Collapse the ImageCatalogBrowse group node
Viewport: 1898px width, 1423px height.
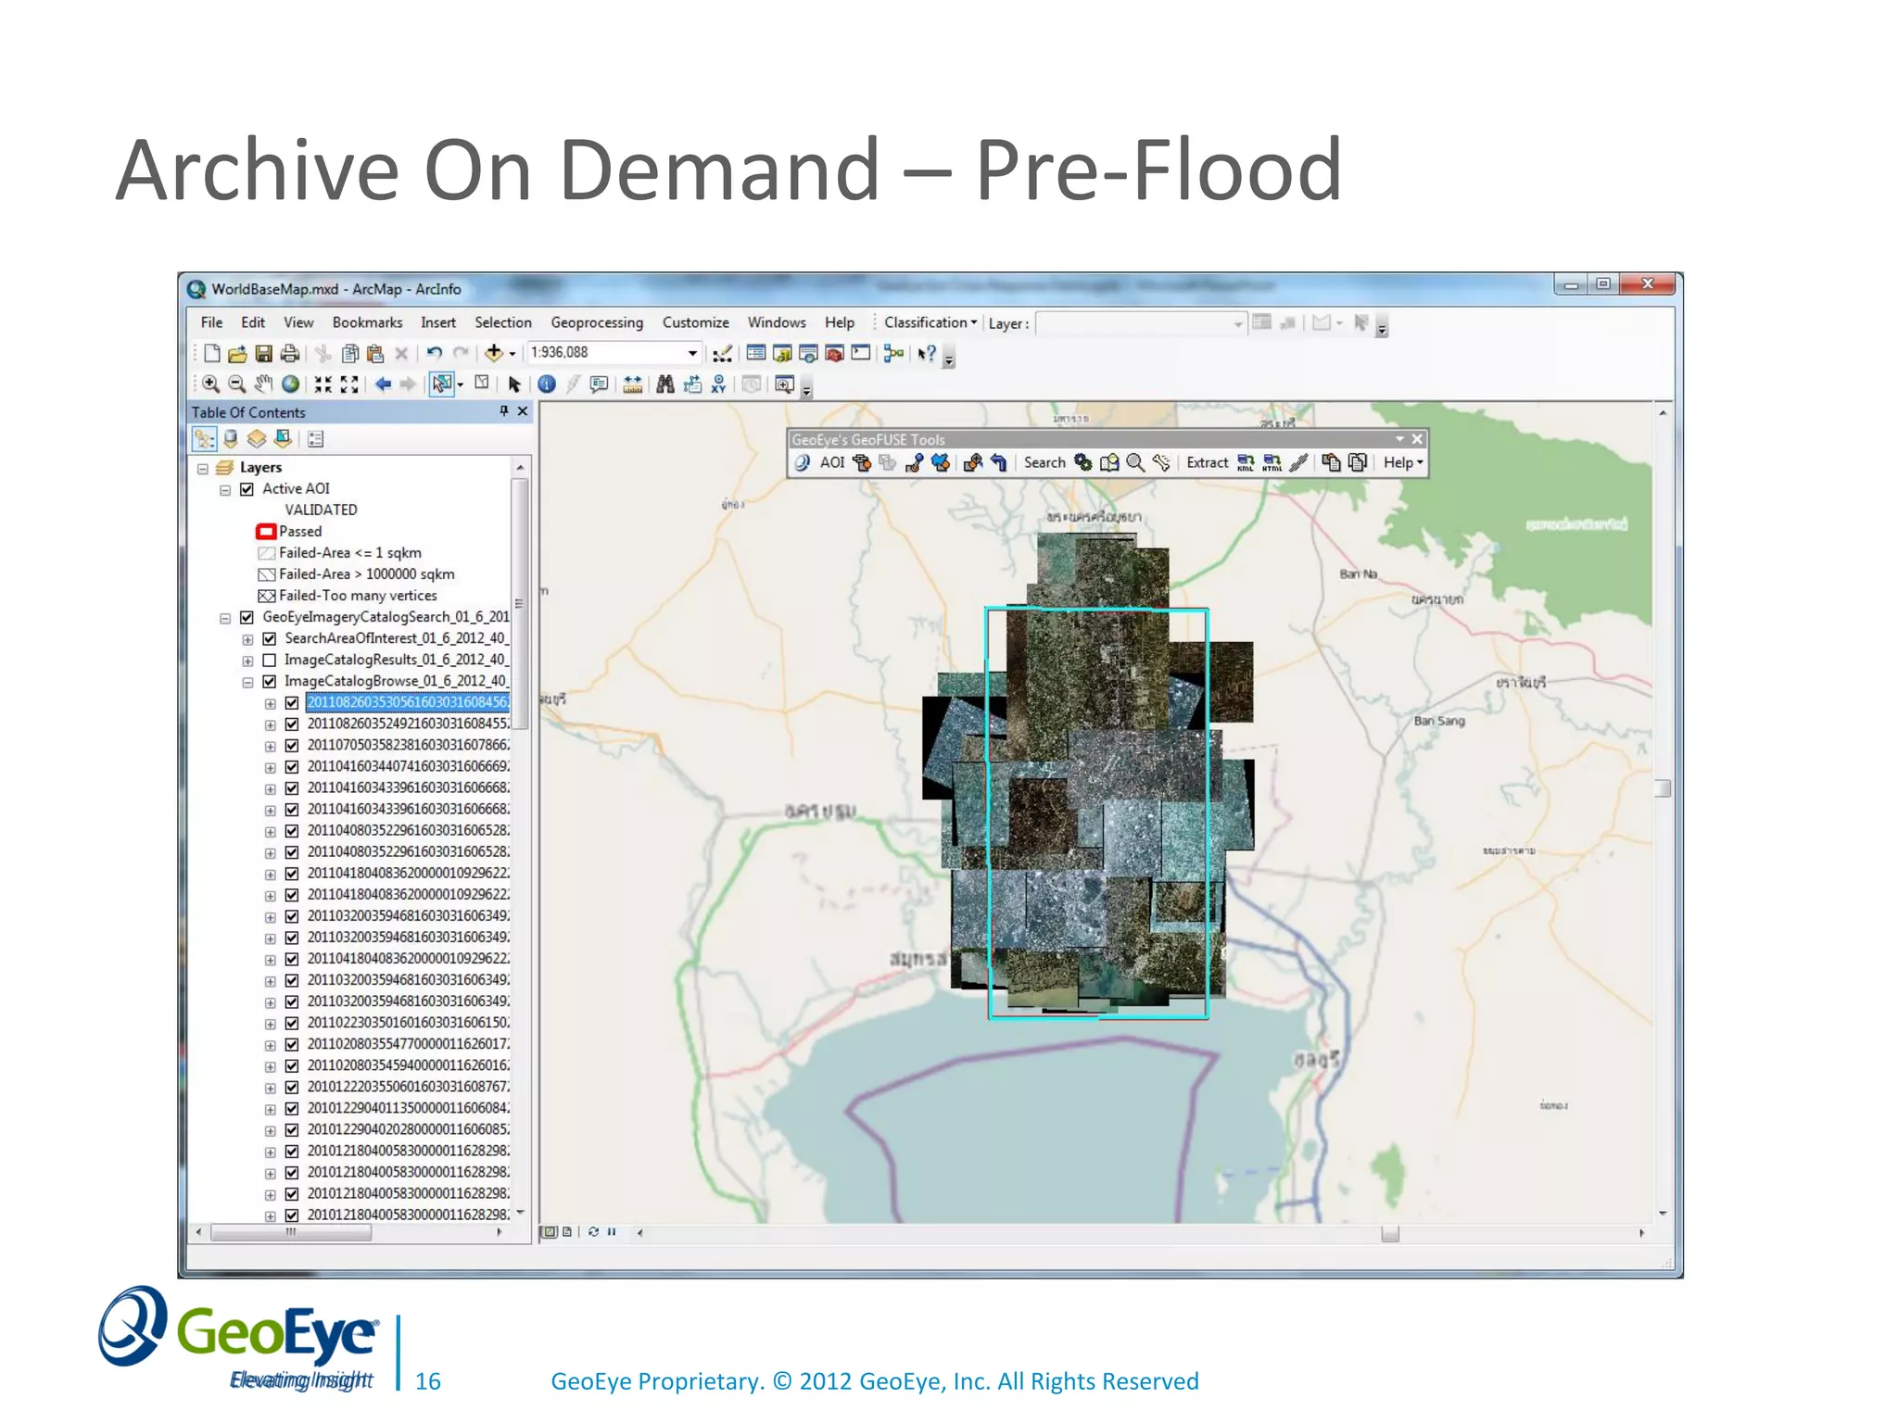coord(247,682)
